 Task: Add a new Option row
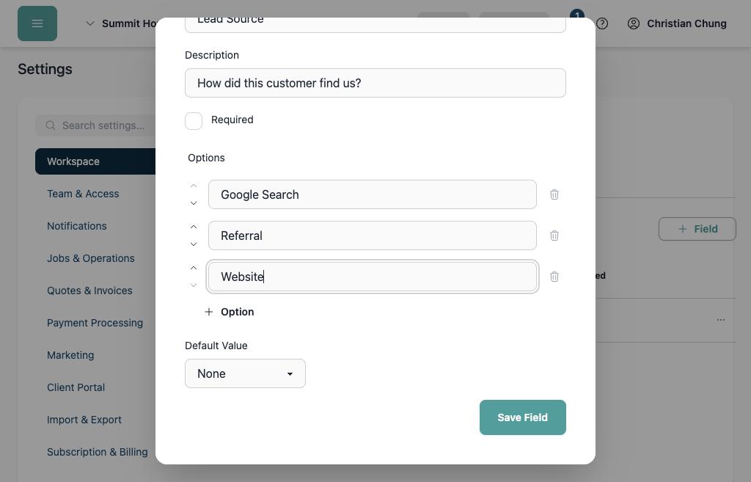point(230,312)
